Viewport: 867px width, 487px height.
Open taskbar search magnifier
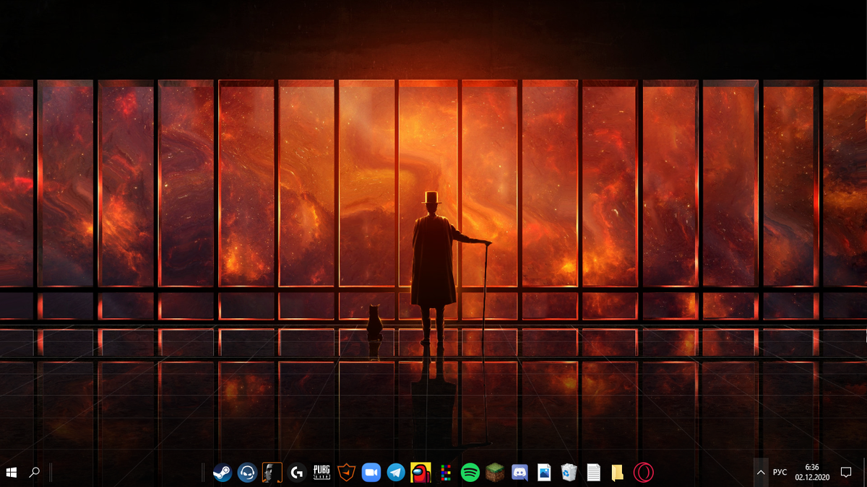34,473
